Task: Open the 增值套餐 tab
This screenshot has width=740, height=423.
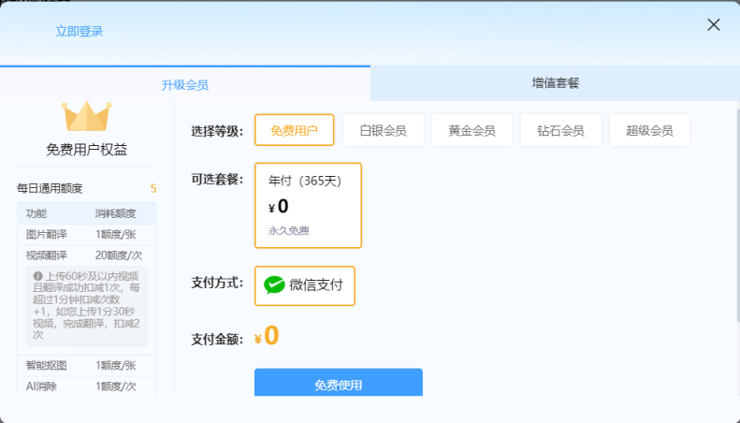Action: tap(555, 83)
